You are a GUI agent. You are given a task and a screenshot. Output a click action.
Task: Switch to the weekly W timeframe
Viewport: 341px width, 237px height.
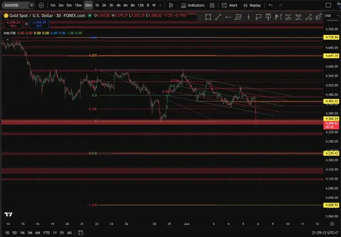point(154,5)
